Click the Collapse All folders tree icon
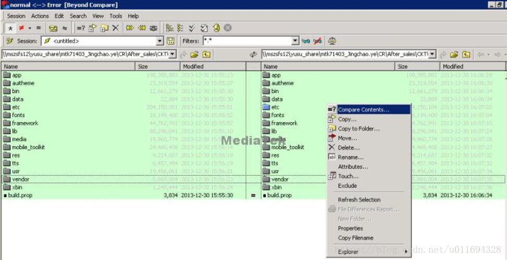Viewport: 507px width, 260px height. point(180,29)
